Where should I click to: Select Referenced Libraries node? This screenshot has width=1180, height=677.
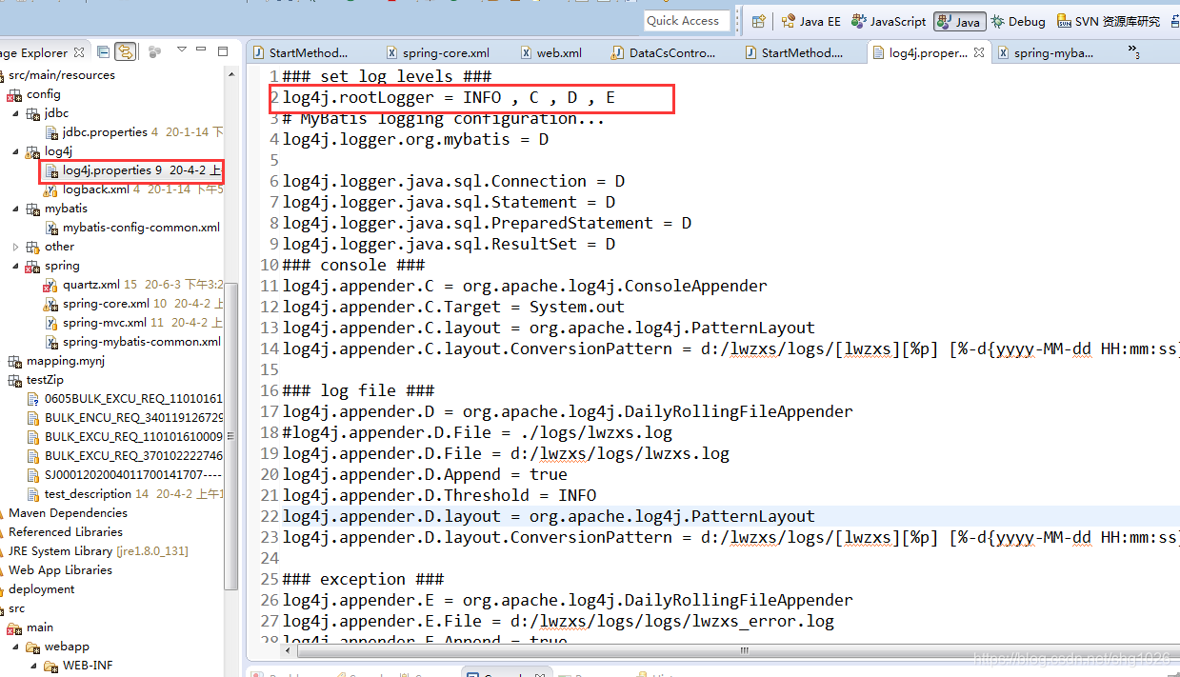pyautogui.click(x=66, y=532)
